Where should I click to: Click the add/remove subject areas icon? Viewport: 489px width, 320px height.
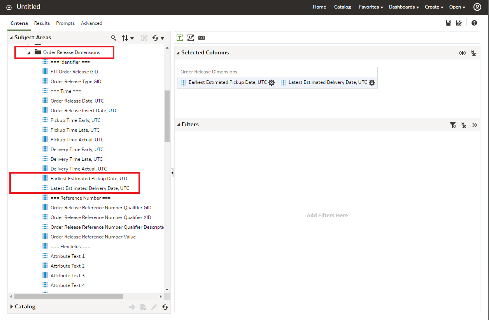click(x=144, y=38)
